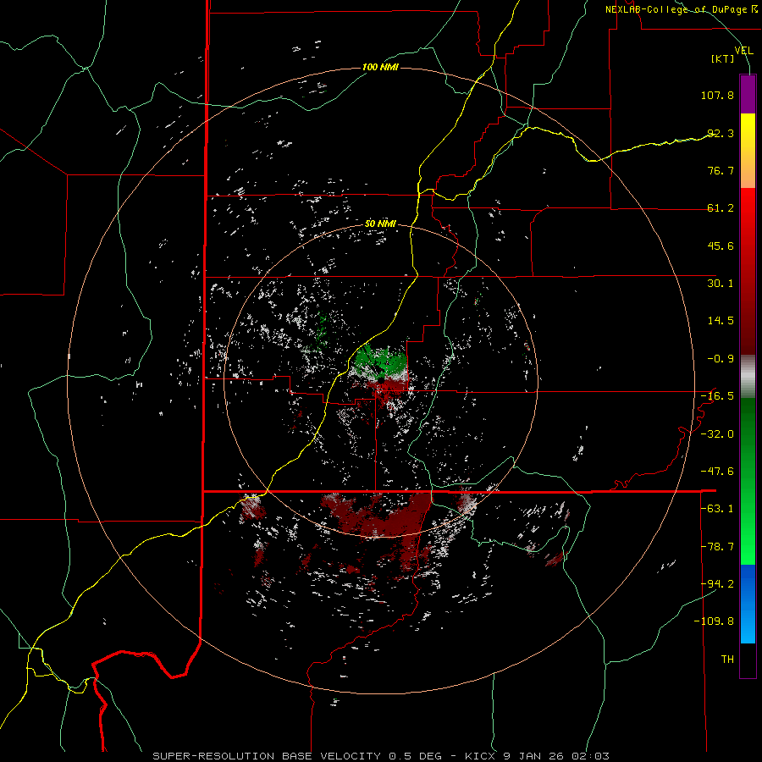
Task: Pick the green inbound color bar segment
Action: [748, 481]
